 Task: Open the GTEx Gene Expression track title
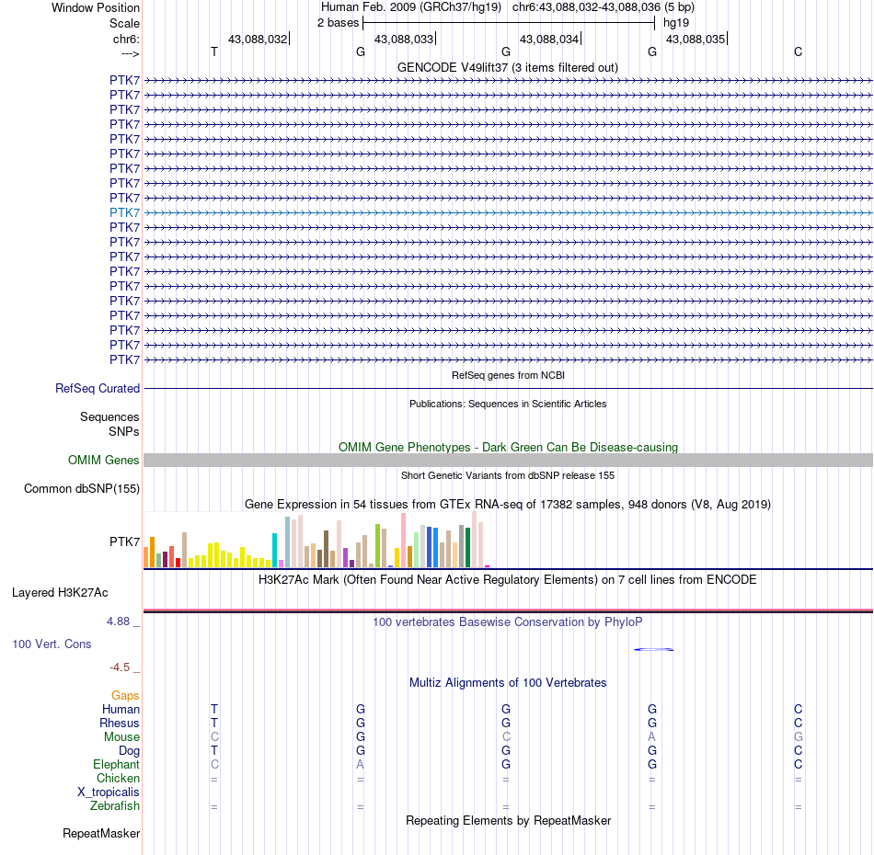click(508, 504)
